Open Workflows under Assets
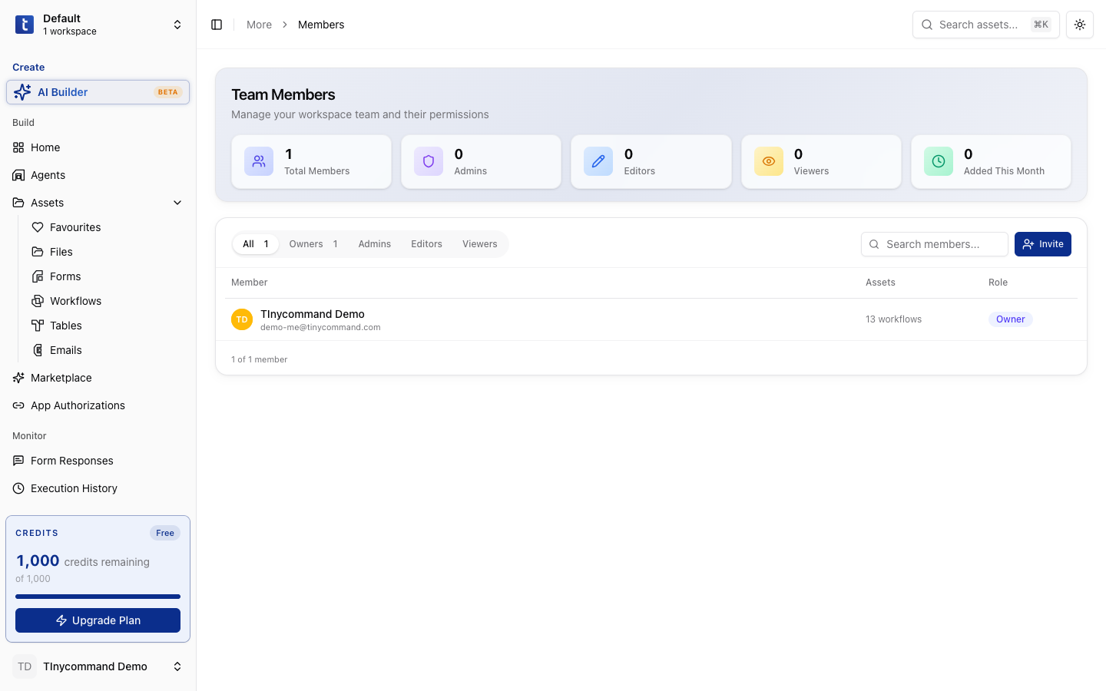Image resolution: width=1106 pixels, height=691 pixels. [x=108, y=301]
